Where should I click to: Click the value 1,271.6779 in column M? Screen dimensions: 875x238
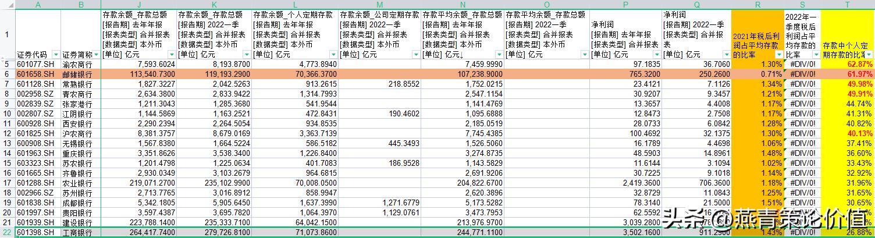tap(379, 203)
